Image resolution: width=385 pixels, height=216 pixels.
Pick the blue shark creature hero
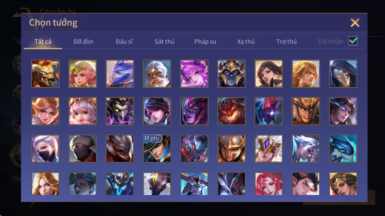click(x=343, y=149)
